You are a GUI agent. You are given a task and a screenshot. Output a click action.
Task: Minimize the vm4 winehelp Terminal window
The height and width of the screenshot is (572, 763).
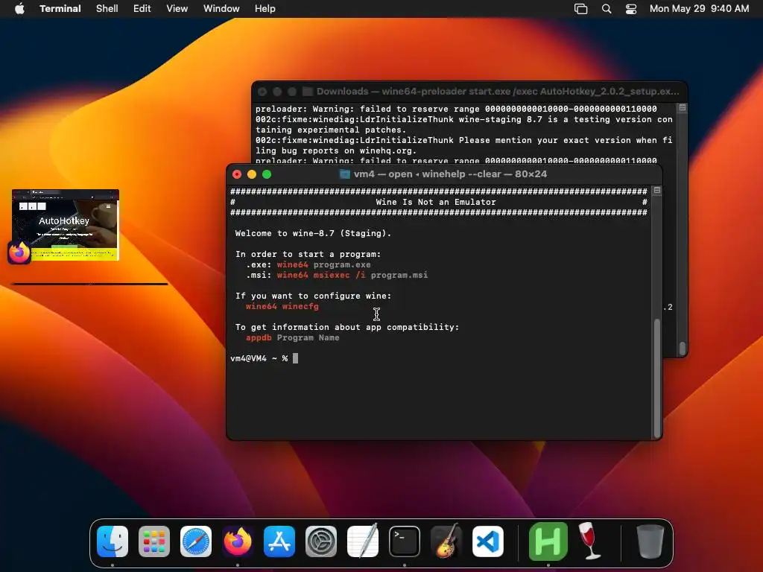pyautogui.click(x=252, y=174)
